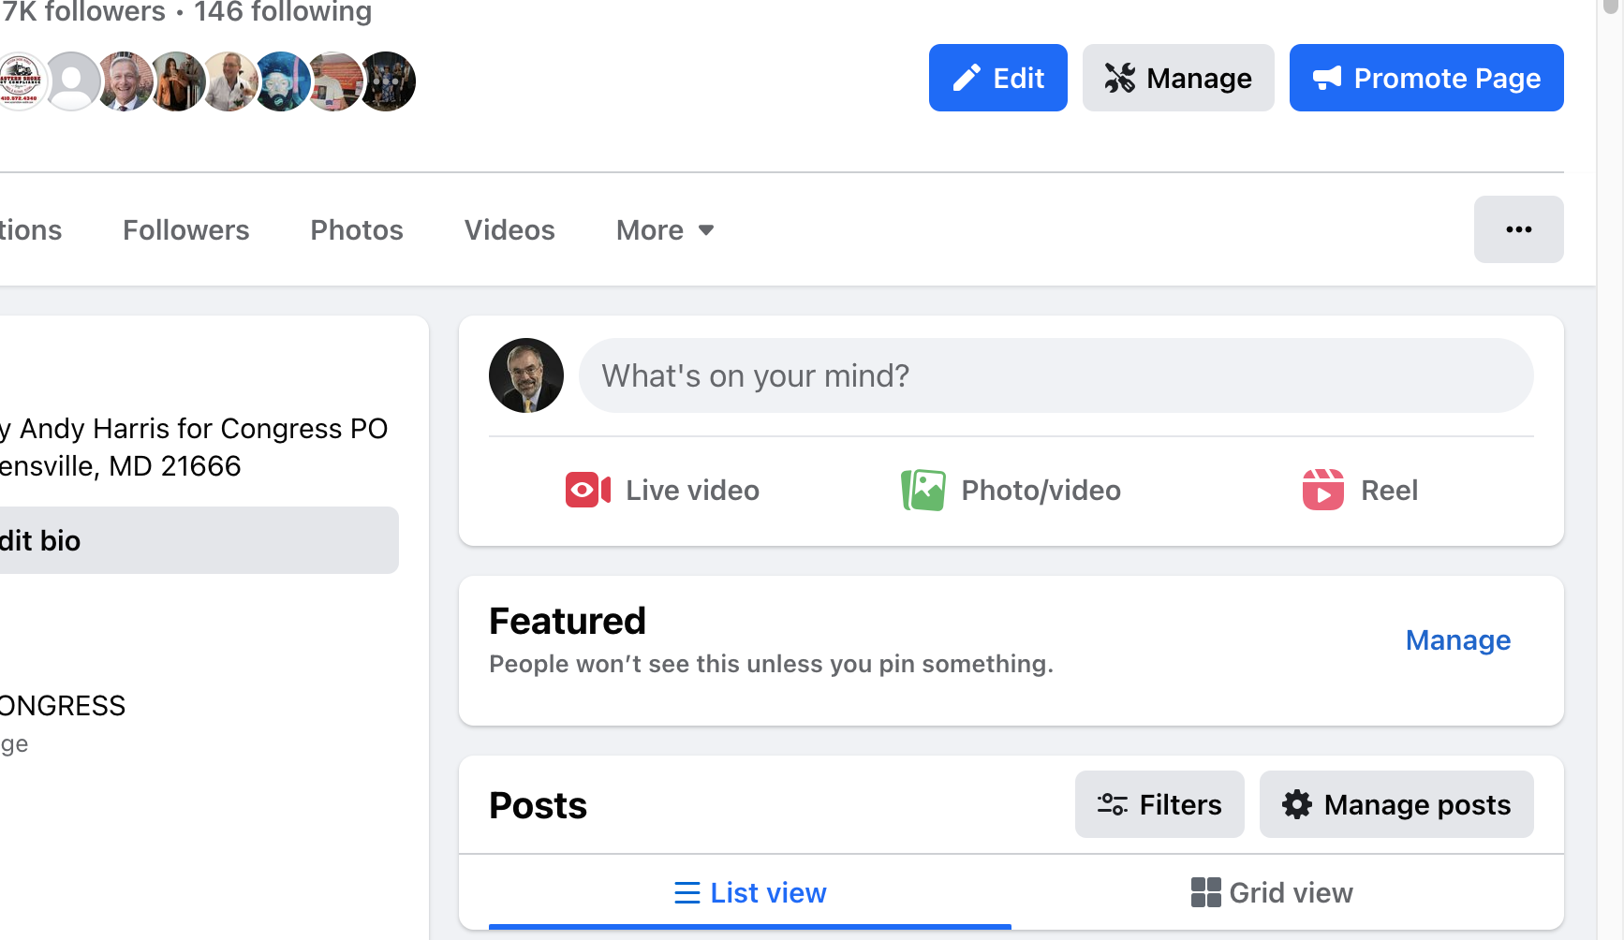1624x940 pixels.
Task: Add a Photo/video to a post
Action: 1011,491
